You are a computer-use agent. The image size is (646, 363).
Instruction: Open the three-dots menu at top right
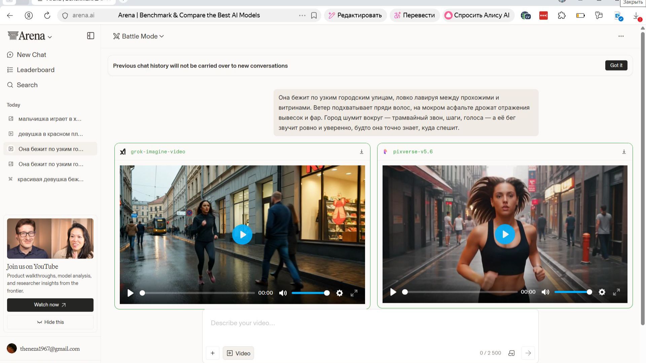click(x=621, y=36)
